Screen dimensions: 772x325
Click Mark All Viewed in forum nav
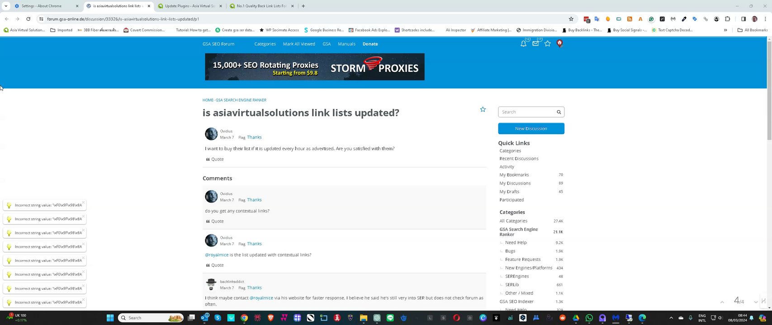(x=299, y=44)
